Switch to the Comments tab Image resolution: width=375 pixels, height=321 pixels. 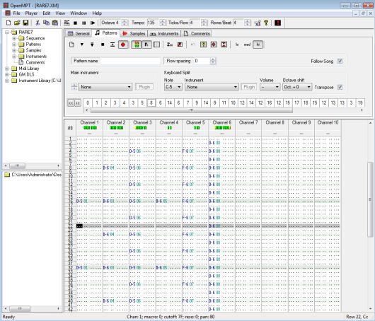click(x=197, y=34)
